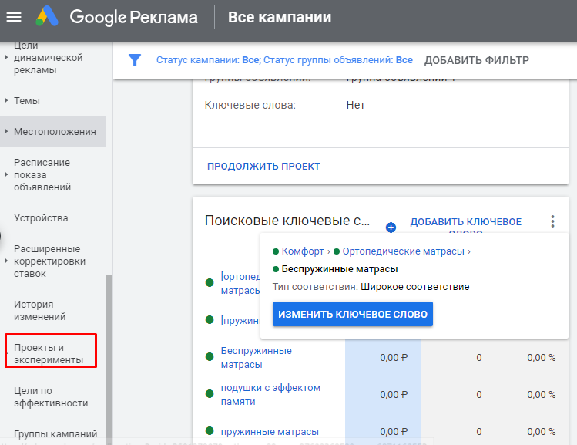
Task: Open the Комфорт campaign breadcrumb link
Action: tap(302, 251)
